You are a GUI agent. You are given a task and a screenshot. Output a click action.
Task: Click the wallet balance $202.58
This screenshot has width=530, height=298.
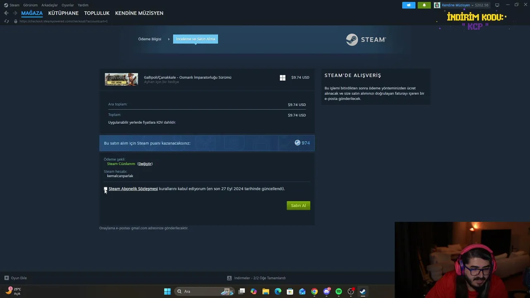482,5
